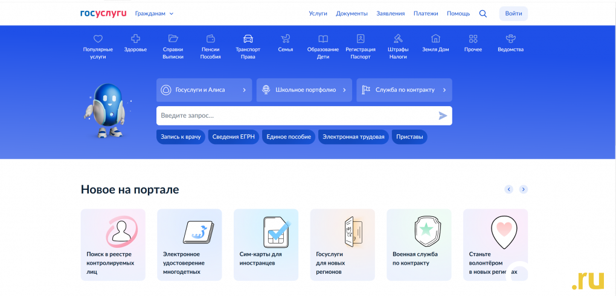
Task: Select the Штрафы Налоги gavel icon
Action: click(398, 39)
